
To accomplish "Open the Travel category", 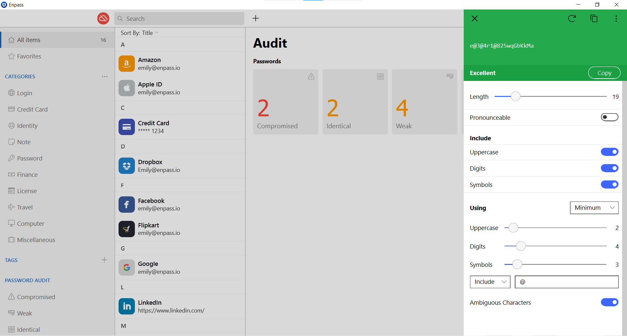I will [x=57, y=207].
